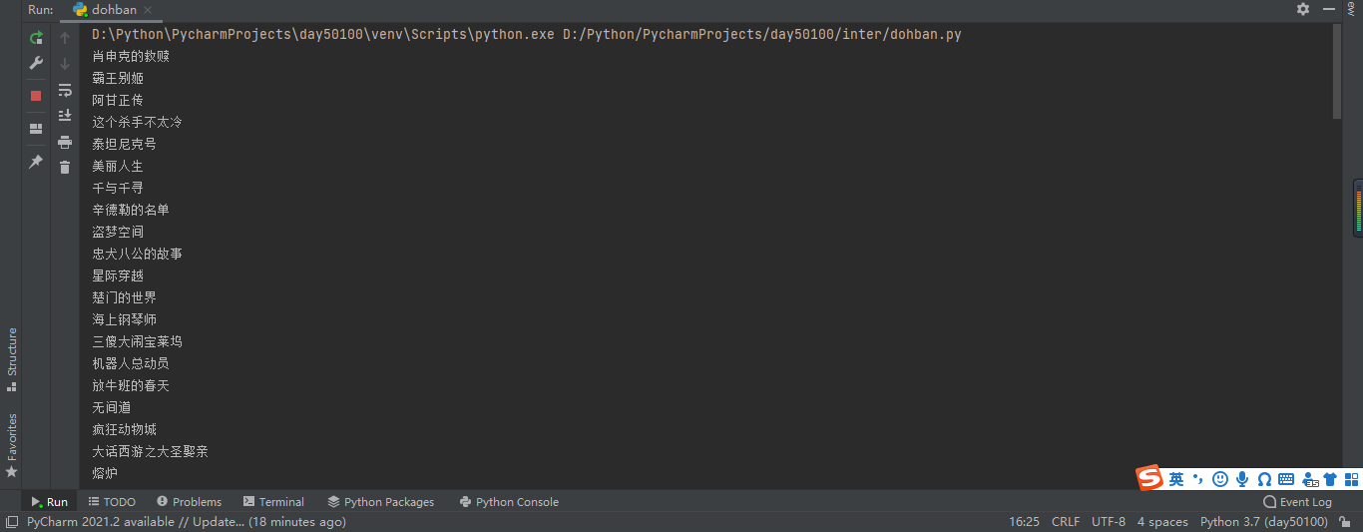Viewport: 1363px width, 532px height.
Task: Toggle tool window bars icon in status bar
Action: tap(11, 522)
